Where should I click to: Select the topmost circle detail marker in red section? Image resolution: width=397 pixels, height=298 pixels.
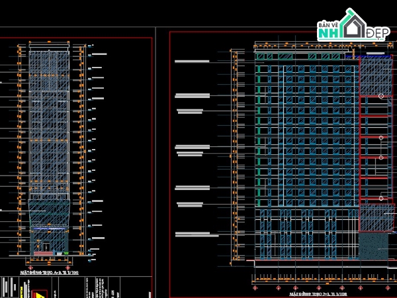[381, 96]
